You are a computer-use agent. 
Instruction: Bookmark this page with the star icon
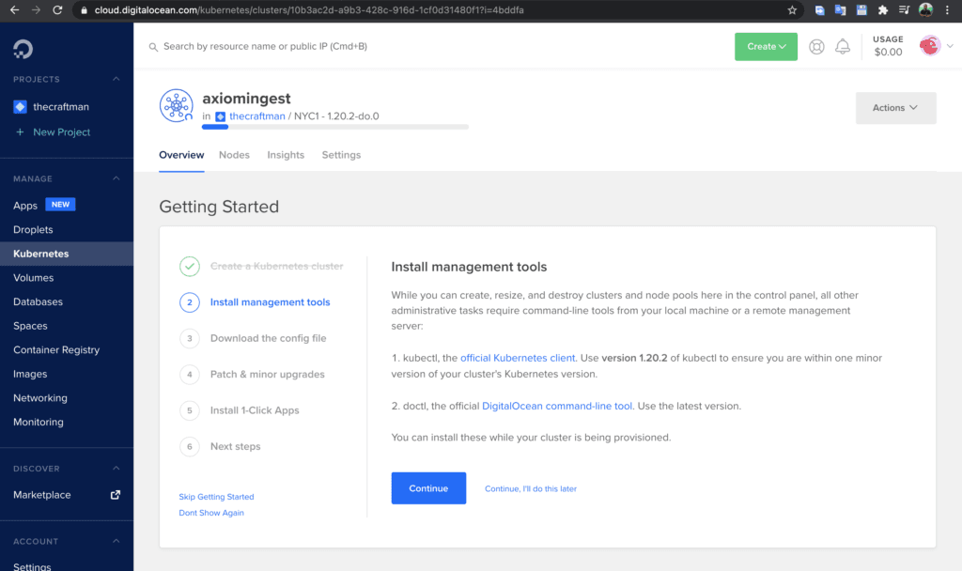[792, 9]
